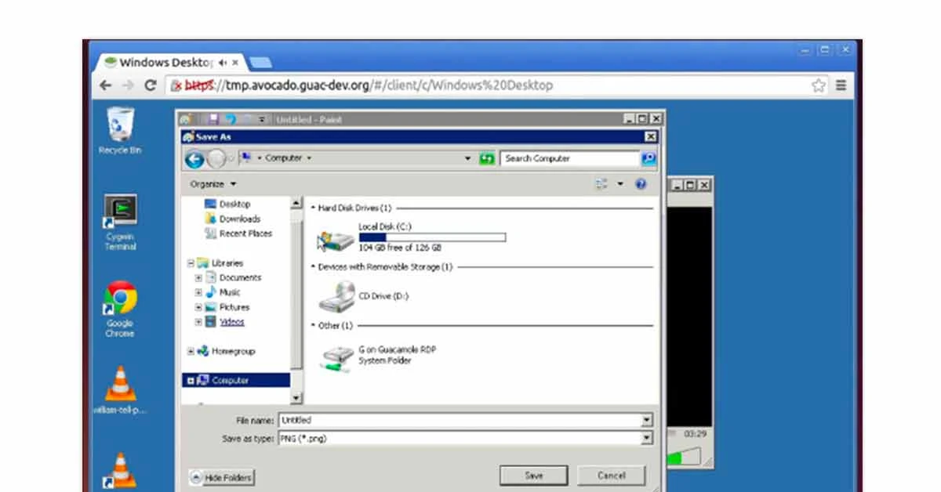Click the Hide Folders button

(x=220, y=477)
